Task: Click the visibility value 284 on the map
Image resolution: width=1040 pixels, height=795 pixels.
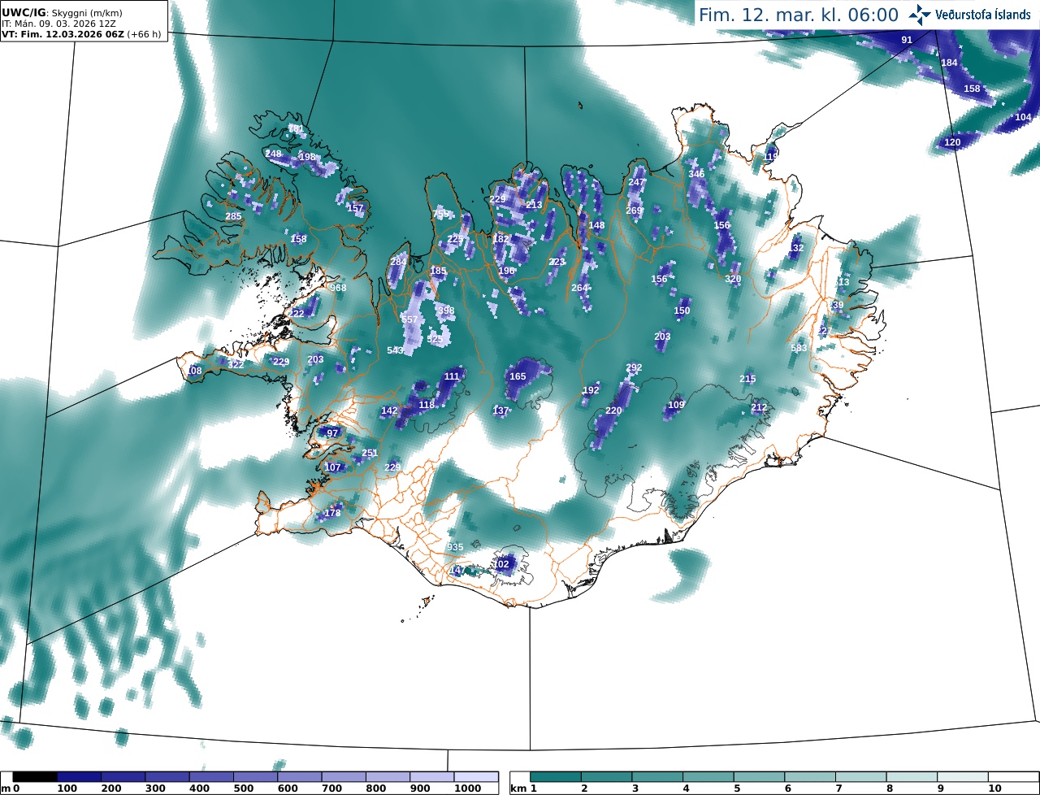Action: [x=398, y=262]
